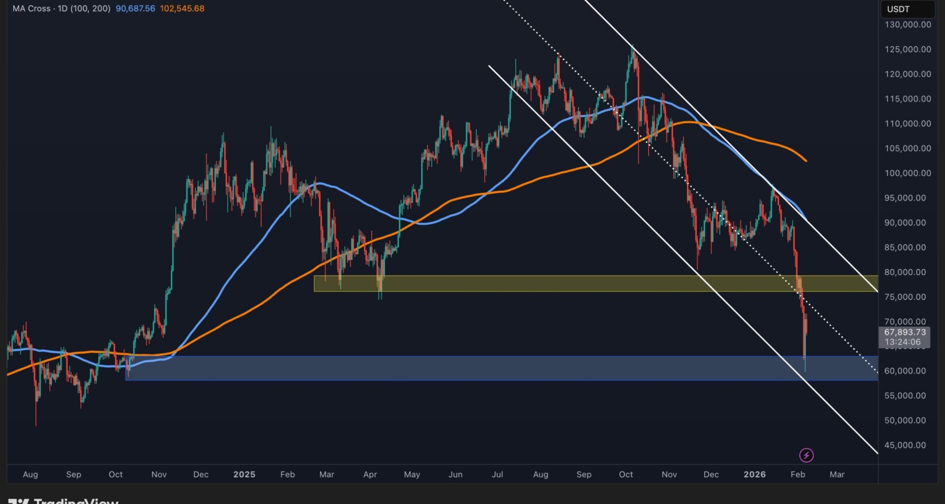The height and width of the screenshot is (504, 945).
Task: Click the 130,000.00 price scale label
Action: (908, 25)
